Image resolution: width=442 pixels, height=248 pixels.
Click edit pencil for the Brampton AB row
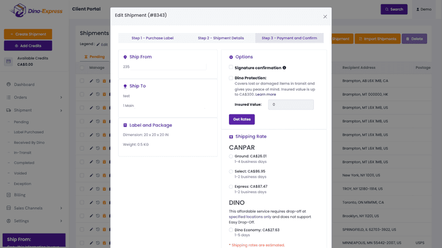pyautogui.click(x=91, y=81)
